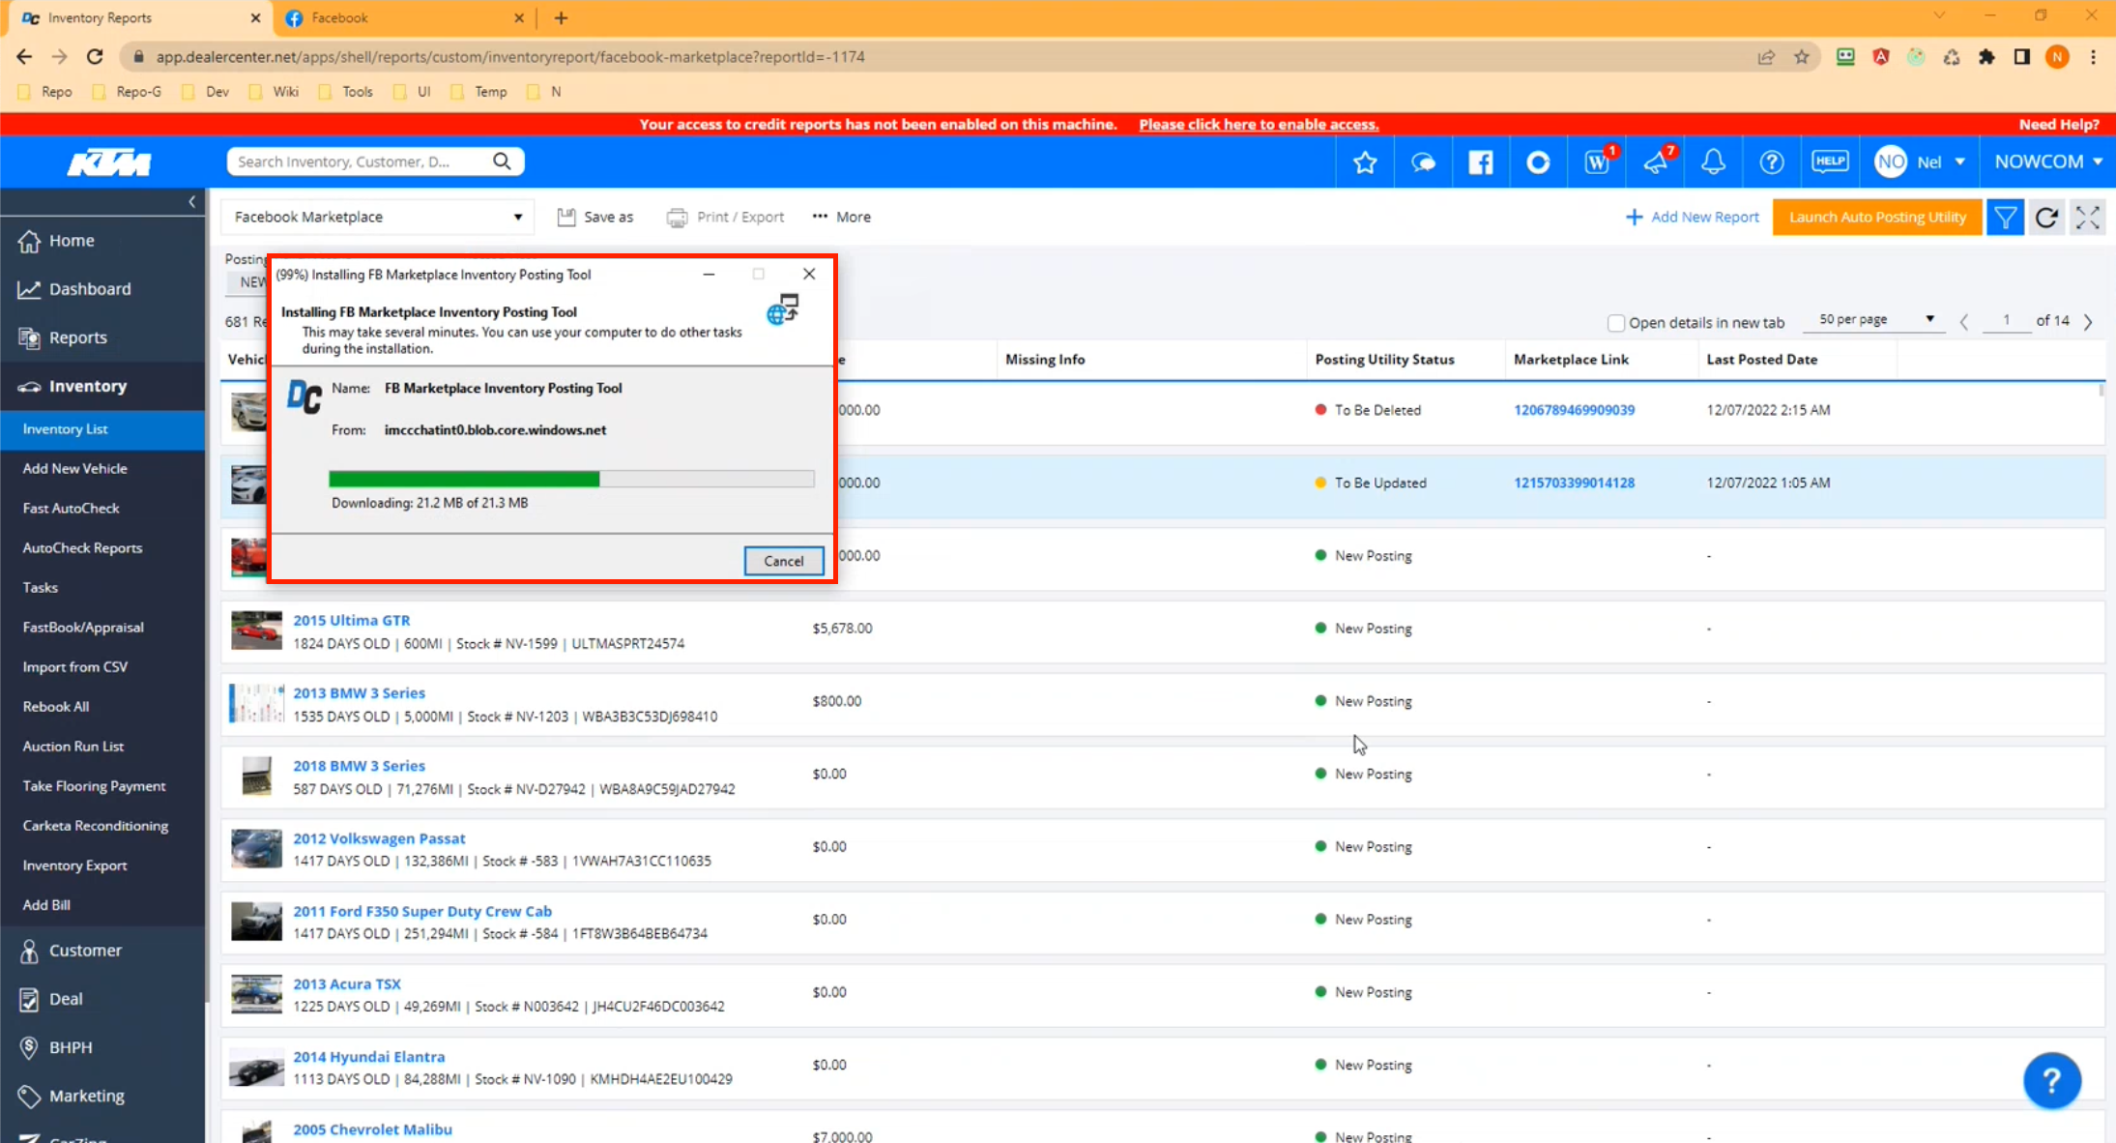The image size is (2116, 1143).
Task: Open the megaphone announcements icon
Action: click(x=1657, y=161)
